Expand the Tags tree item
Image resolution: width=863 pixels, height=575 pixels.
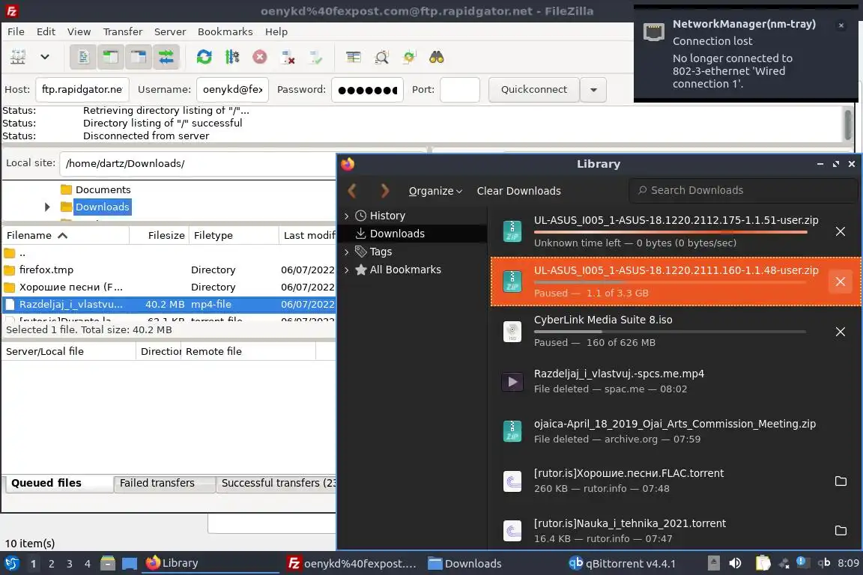tap(347, 252)
